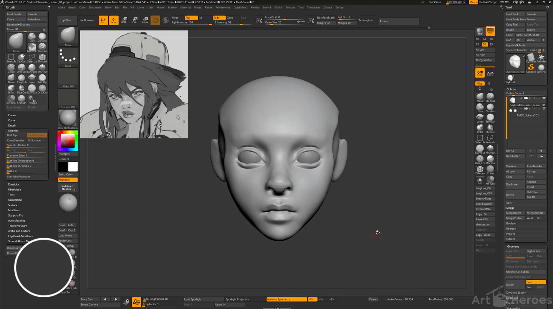Screen dimensions: 553x309
Task: Open the Zplugin menu
Action: 327,7
